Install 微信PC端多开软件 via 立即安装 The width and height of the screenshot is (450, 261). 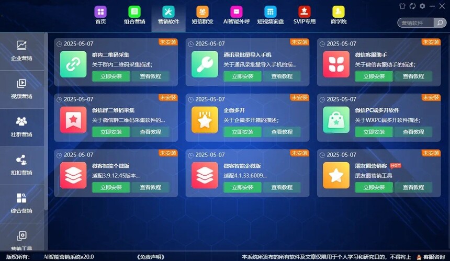point(374,132)
